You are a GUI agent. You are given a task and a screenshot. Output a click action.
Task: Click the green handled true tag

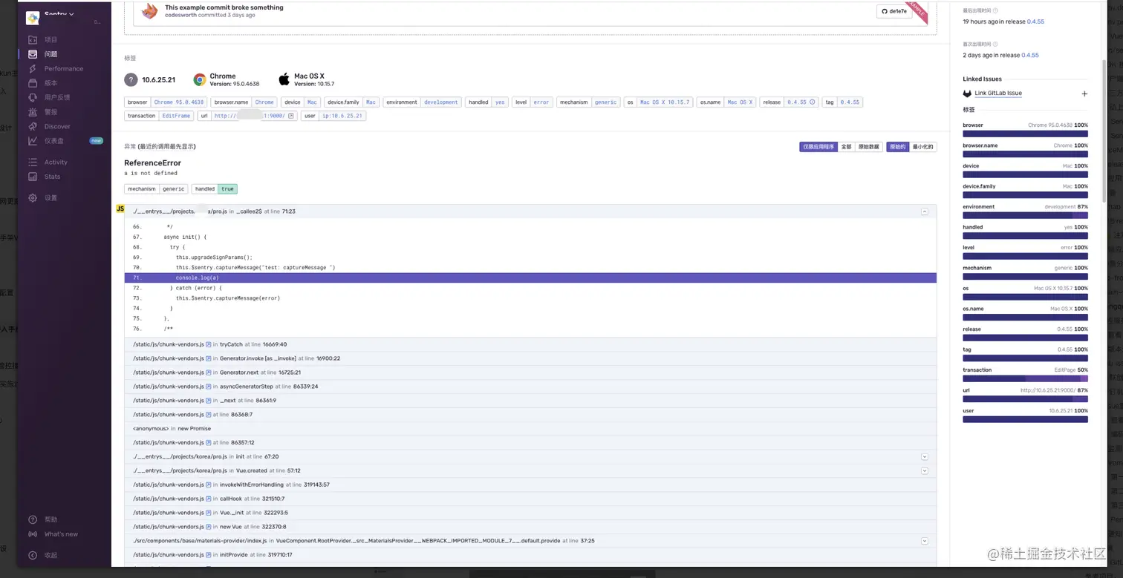227,189
